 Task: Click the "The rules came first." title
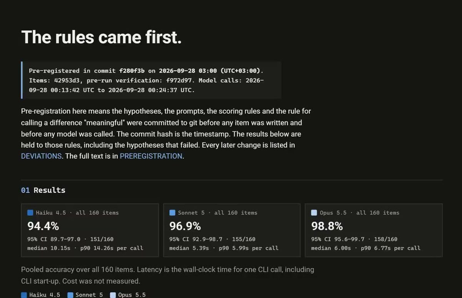click(101, 37)
